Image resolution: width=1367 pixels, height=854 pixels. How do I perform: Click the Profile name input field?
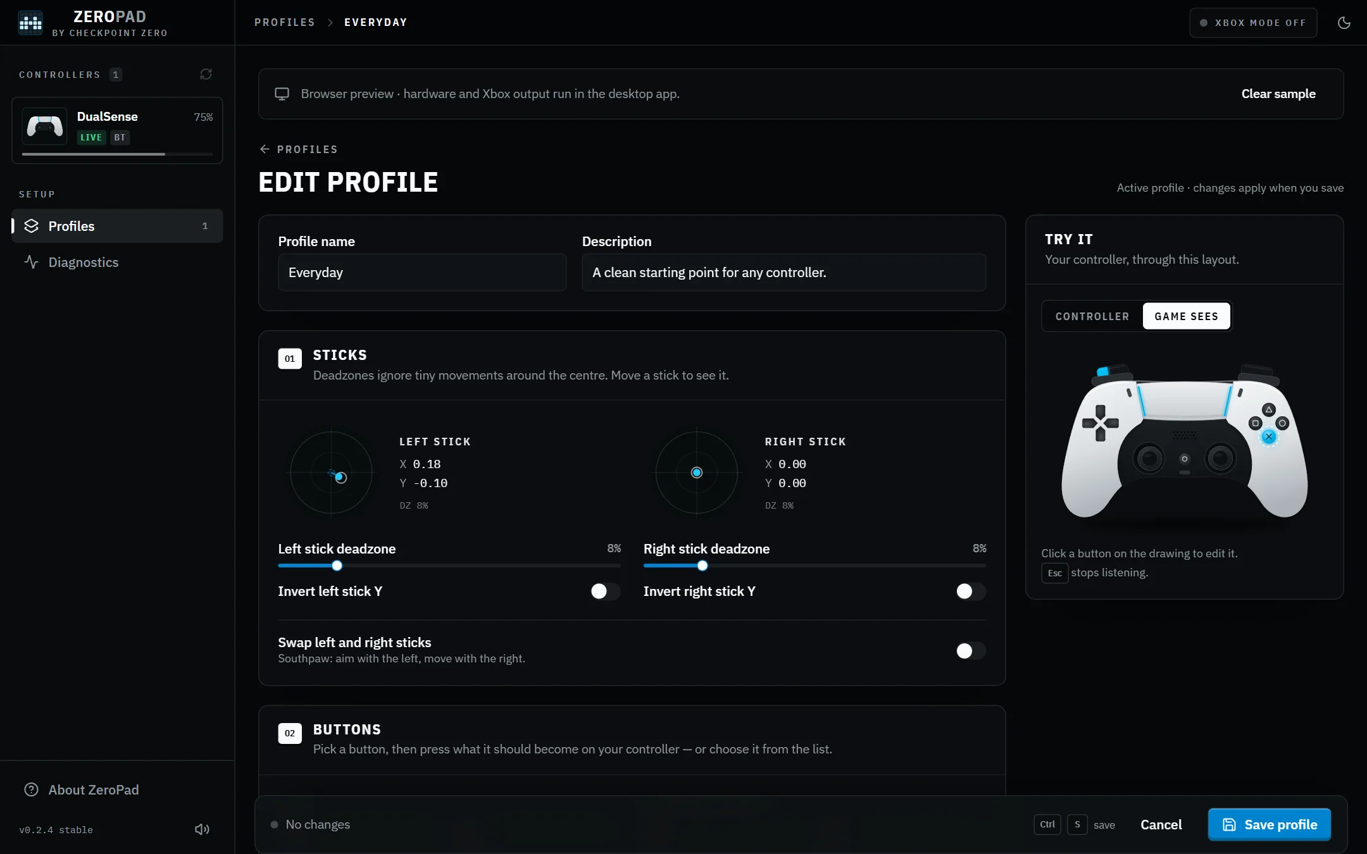pos(422,273)
